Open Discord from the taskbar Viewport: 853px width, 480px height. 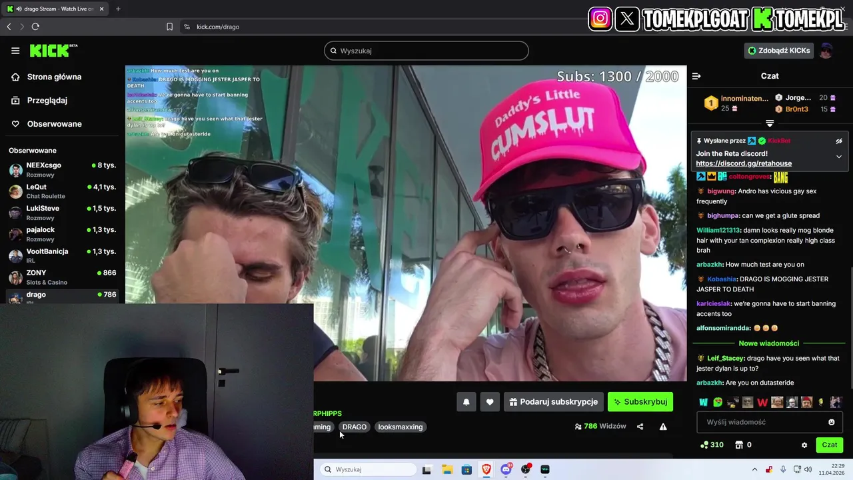coord(506,469)
